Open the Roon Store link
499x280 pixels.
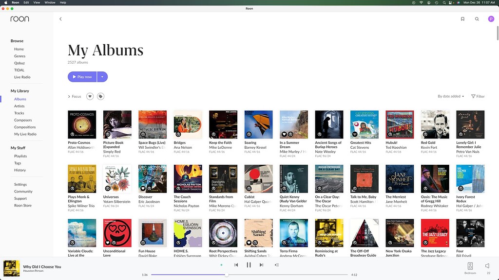[22, 205]
